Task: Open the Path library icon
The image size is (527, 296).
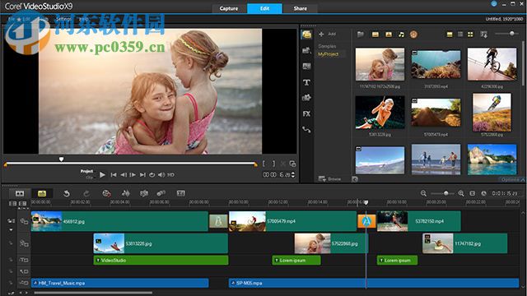Action: [x=306, y=130]
